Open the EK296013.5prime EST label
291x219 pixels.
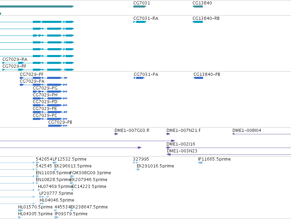pyautogui.click(x=73, y=166)
